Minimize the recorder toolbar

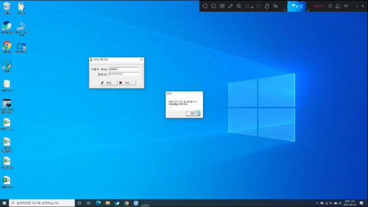357,6
